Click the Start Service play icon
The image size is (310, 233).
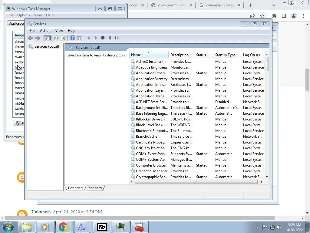tap(89, 38)
